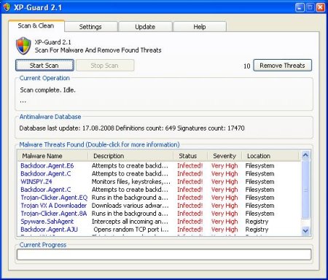Close the XP-Guard 2.1 window

tap(321, 7)
